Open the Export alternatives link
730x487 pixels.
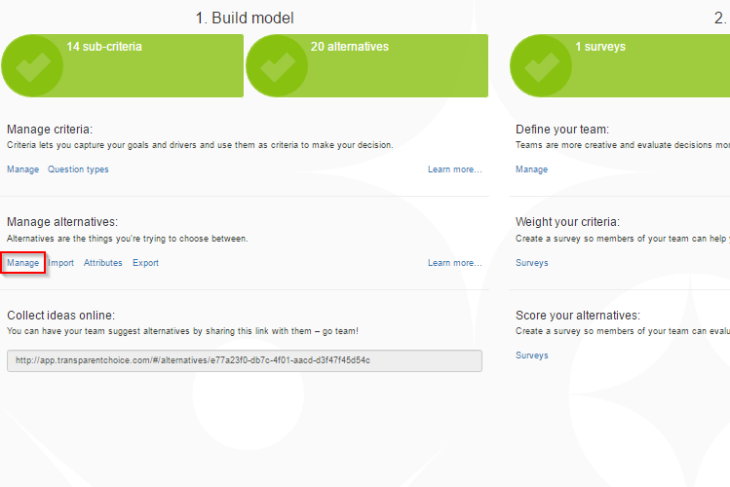pos(146,263)
